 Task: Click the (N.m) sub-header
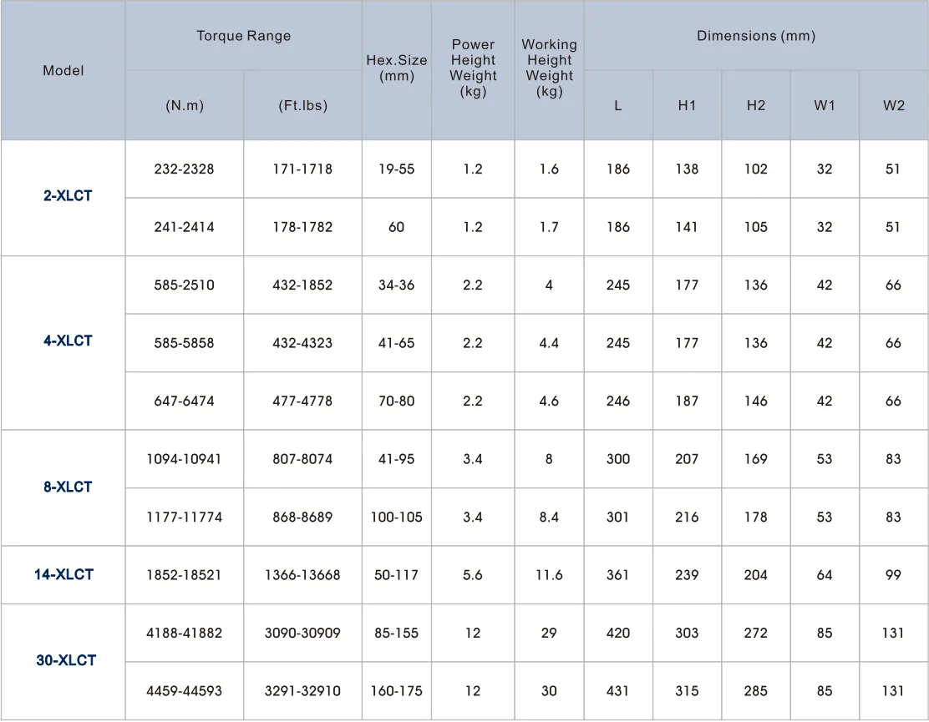[184, 105]
